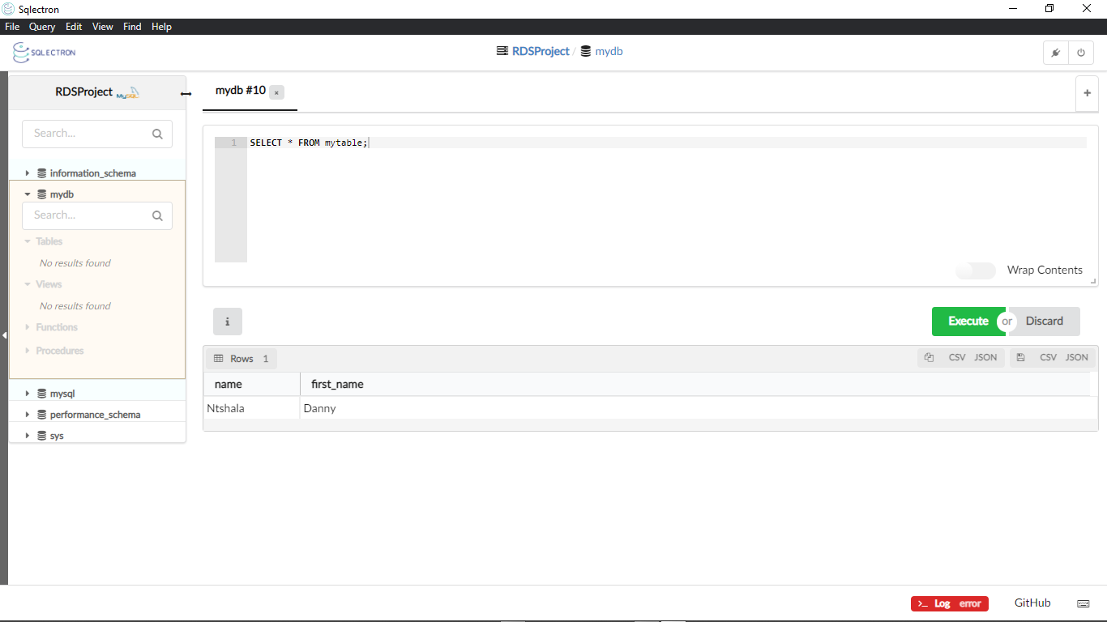Toggle the Wrap Contents switch
Image resolution: width=1107 pixels, height=622 pixels.
(975, 271)
